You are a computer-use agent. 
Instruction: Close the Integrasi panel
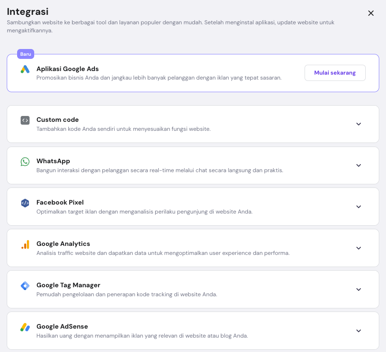pos(371,13)
